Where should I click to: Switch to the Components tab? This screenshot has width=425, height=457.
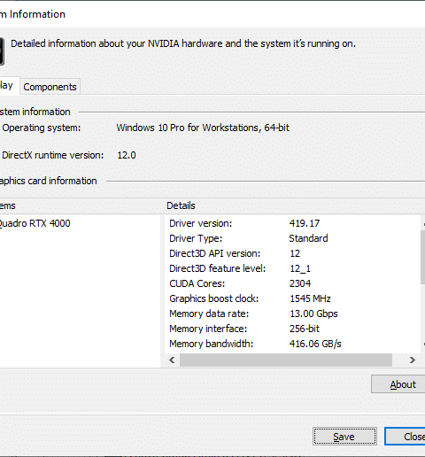coord(50,87)
